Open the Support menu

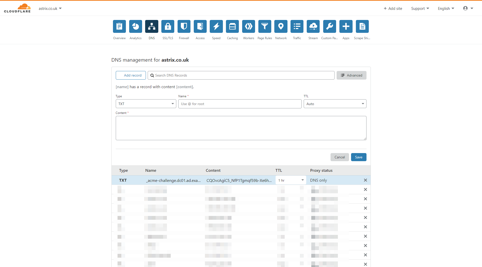point(420,8)
